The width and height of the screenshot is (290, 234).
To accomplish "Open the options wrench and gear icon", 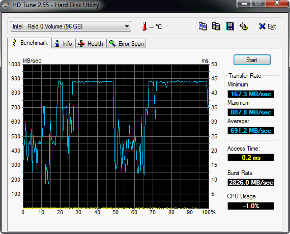I will [243, 26].
